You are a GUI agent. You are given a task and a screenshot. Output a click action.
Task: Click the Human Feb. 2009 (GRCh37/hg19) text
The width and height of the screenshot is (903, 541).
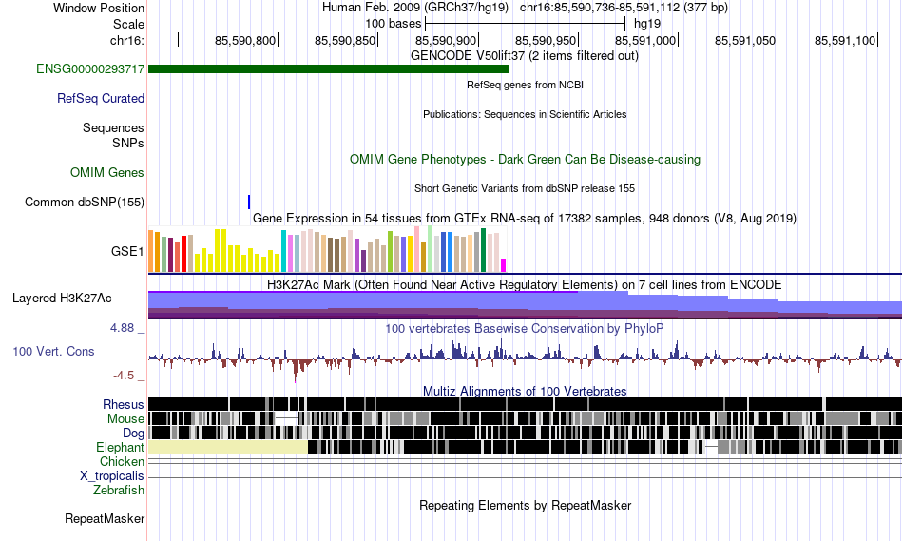point(415,8)
